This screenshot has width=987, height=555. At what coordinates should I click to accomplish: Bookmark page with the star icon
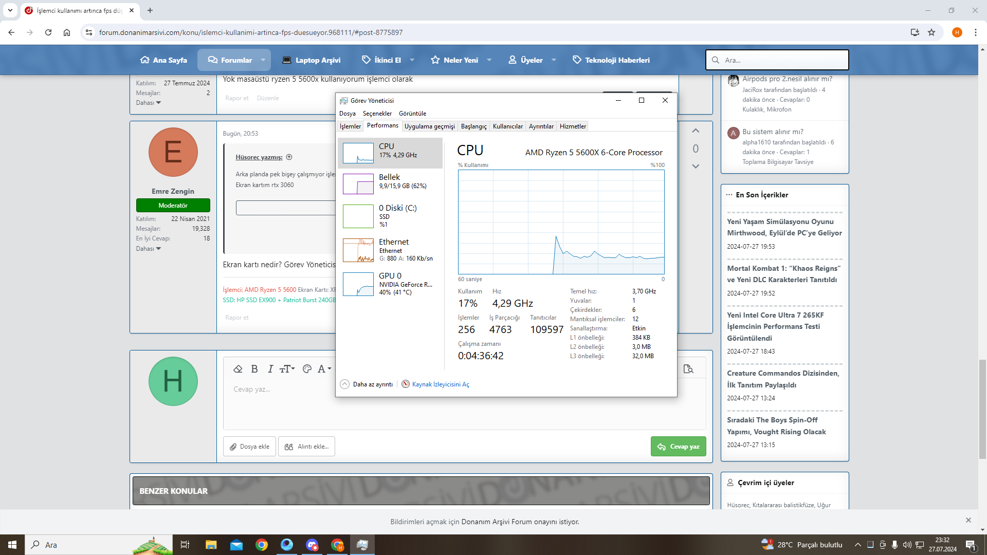click(931, 32)
